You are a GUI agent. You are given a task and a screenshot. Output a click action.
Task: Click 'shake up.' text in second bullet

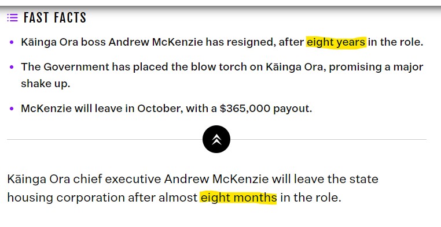click(x=45, y=84)
